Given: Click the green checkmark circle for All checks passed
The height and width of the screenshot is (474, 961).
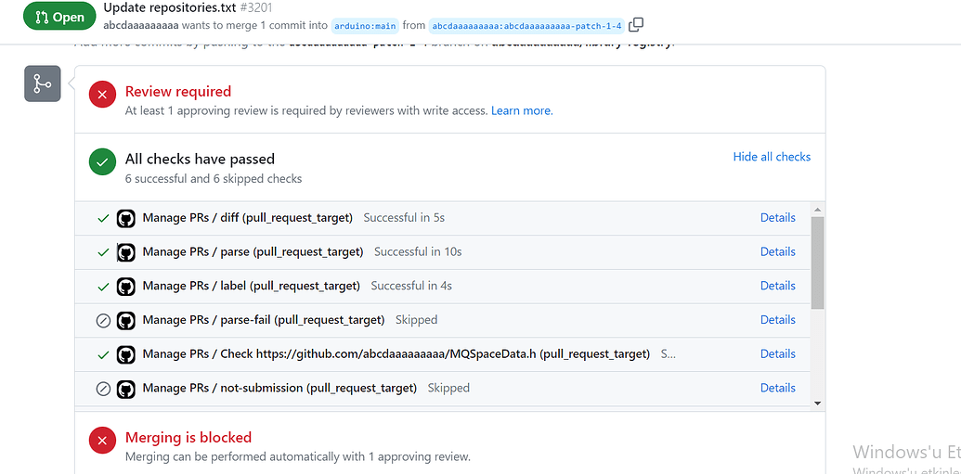Looking at the screenshot, I should [x=102, y=162].
